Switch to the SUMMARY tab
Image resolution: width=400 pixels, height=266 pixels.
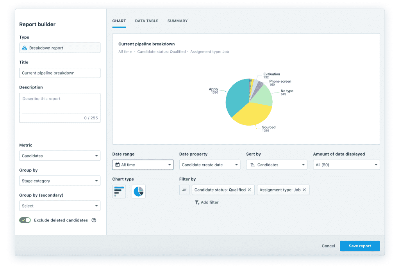point(177,21)
